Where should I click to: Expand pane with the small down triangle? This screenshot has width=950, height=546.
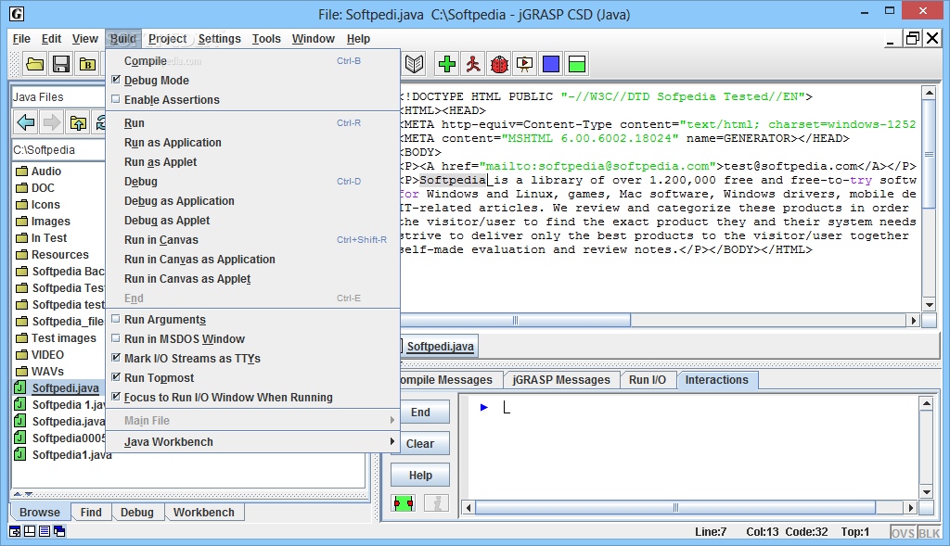pos(28,494)
